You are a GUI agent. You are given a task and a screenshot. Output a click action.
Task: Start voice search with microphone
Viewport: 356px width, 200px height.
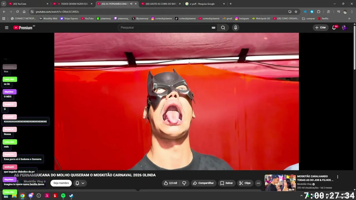pyautogui.click(x=236, y=27)
